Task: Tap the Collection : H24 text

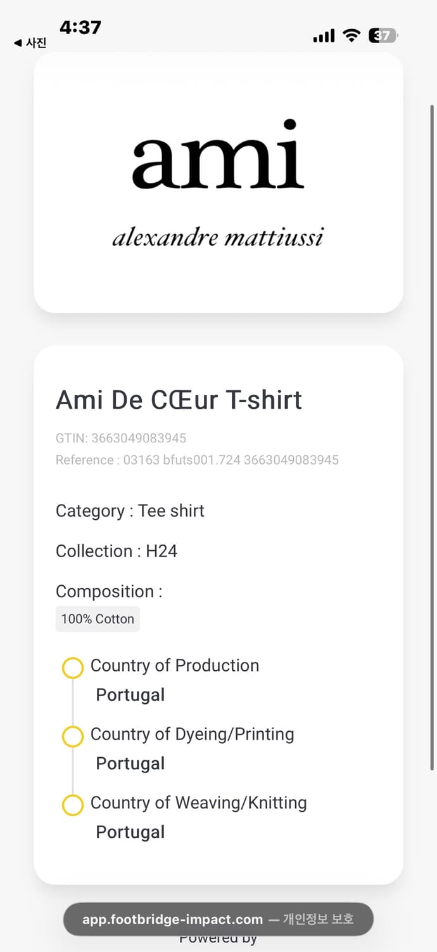Action: [117, 551]
